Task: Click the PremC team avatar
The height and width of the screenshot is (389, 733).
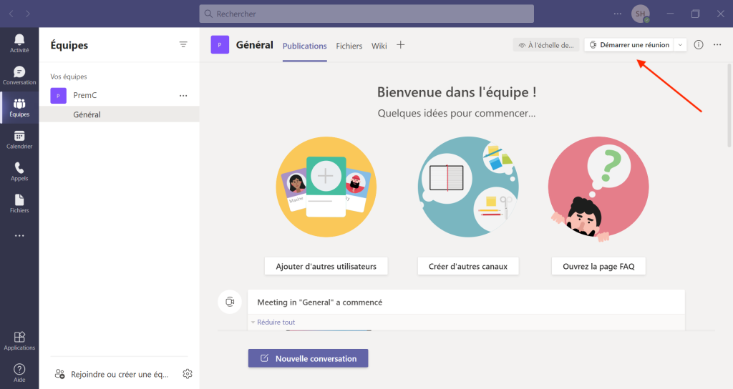Action: point(59,95)
